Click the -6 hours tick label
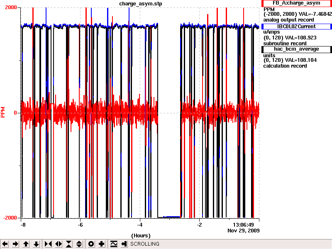 pos(80,225)
